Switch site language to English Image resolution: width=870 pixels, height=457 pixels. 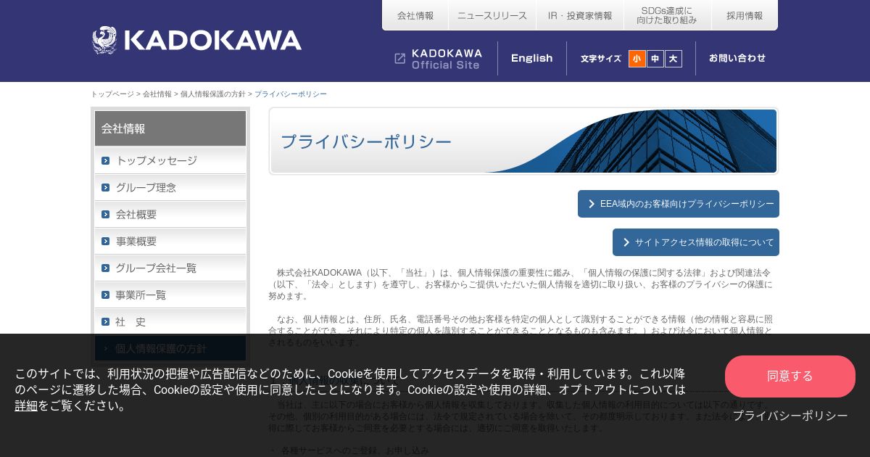(x=532, y=58)
